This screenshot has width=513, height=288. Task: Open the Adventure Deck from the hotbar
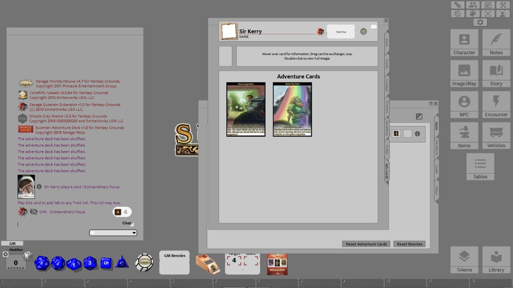coord(277,263)
